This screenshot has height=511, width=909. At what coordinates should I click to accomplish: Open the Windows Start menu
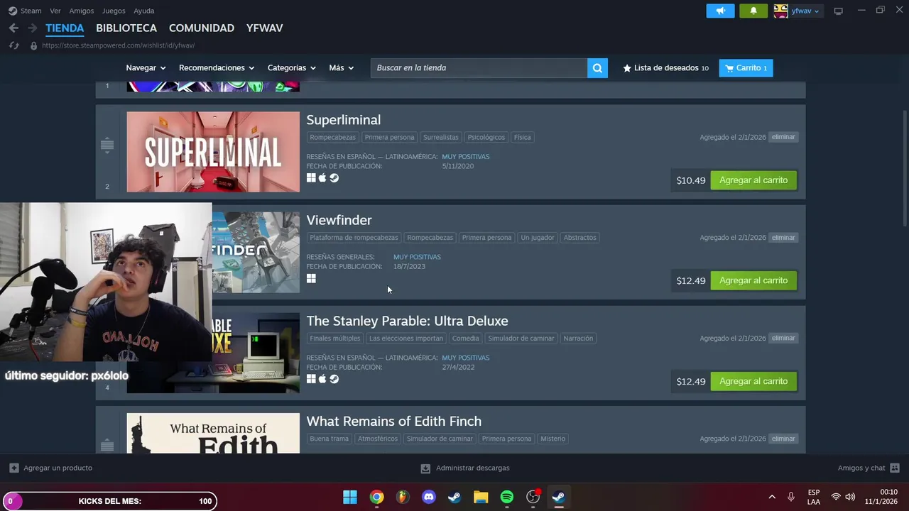tap(350, 497)
